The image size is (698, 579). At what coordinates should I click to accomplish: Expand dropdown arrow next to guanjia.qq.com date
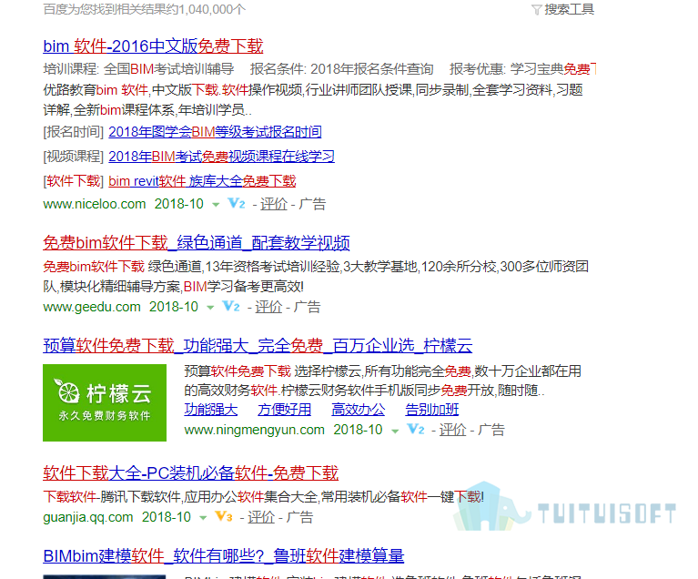pos(203,518)
